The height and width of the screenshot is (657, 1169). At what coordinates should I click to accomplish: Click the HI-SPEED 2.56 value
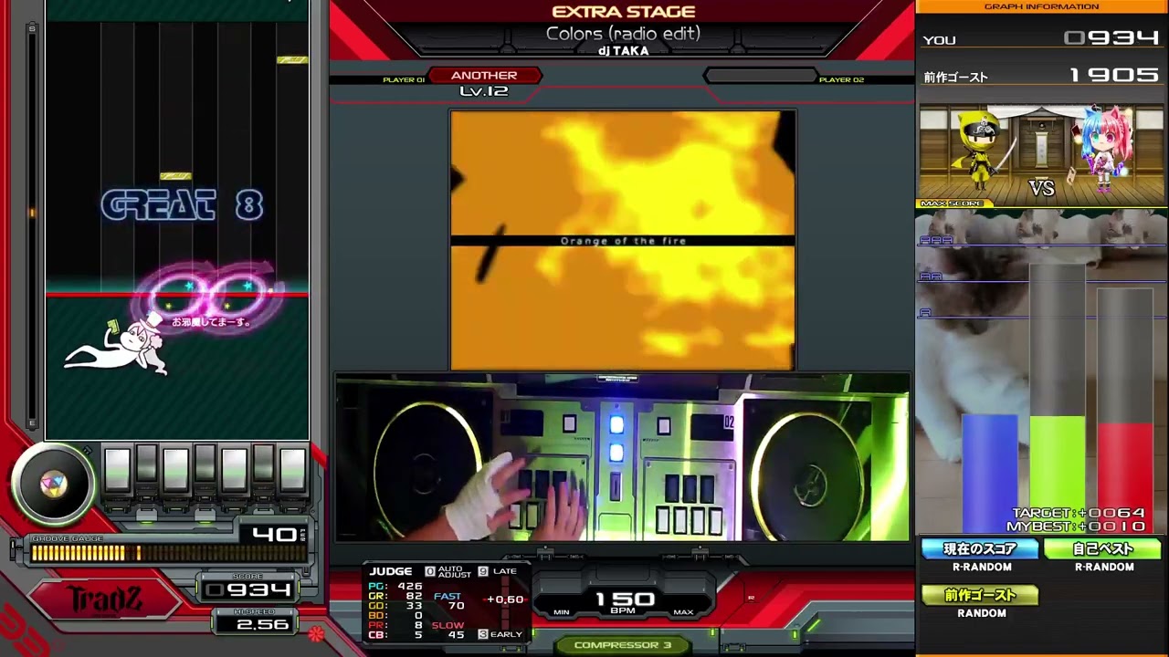pyautogui.click(x=263, y=624)
